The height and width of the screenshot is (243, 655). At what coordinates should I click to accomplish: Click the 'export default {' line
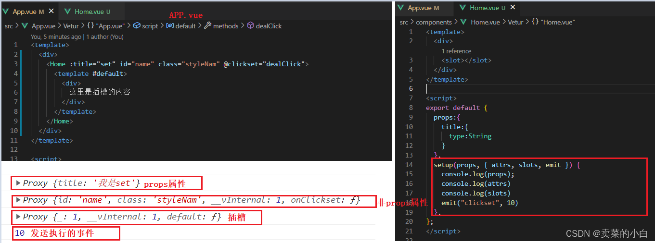[457, 108]
